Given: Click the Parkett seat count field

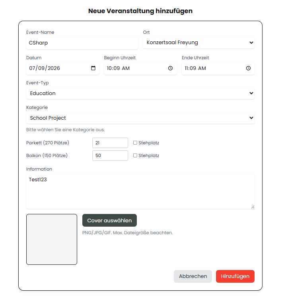Looking at the screenshot, I should pos(110,143).
